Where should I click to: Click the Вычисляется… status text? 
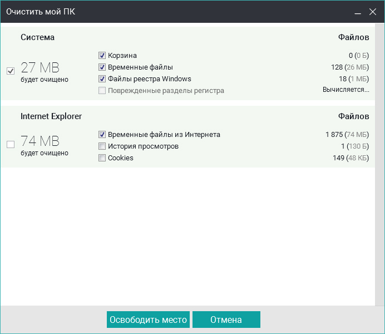click(345, 90)
